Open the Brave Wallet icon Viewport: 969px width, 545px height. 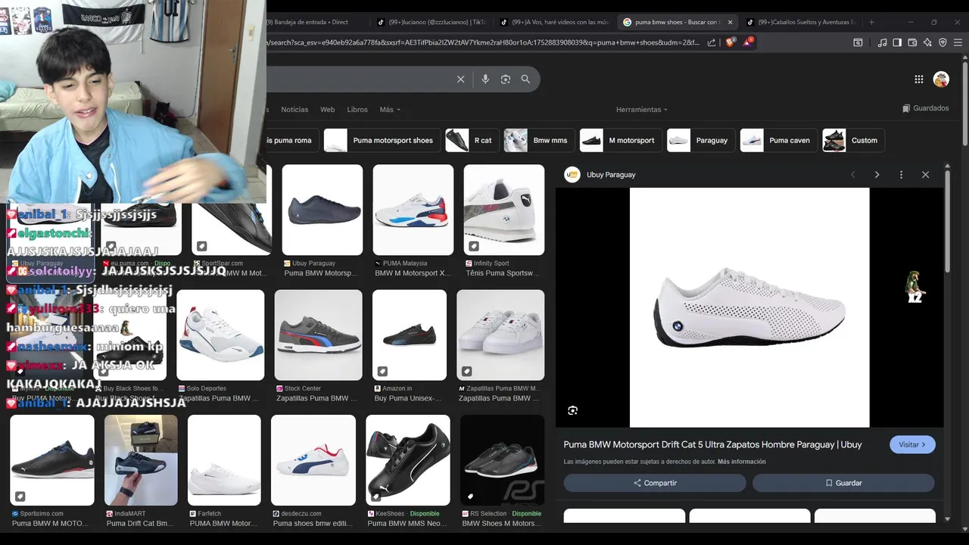(912, 42)
